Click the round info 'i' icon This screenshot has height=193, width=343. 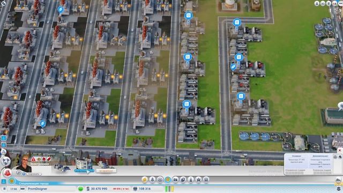(24, 174)
